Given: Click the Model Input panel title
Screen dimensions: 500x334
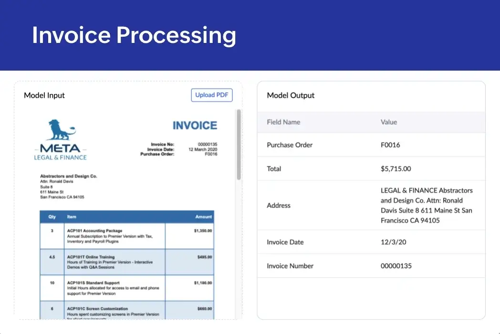Looking at the screenshot, I should point(44,95).
